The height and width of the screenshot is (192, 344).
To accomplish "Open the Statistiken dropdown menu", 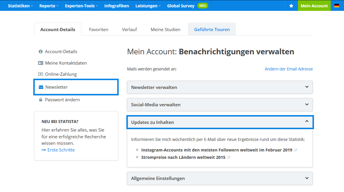I will [x=20, y=6].
